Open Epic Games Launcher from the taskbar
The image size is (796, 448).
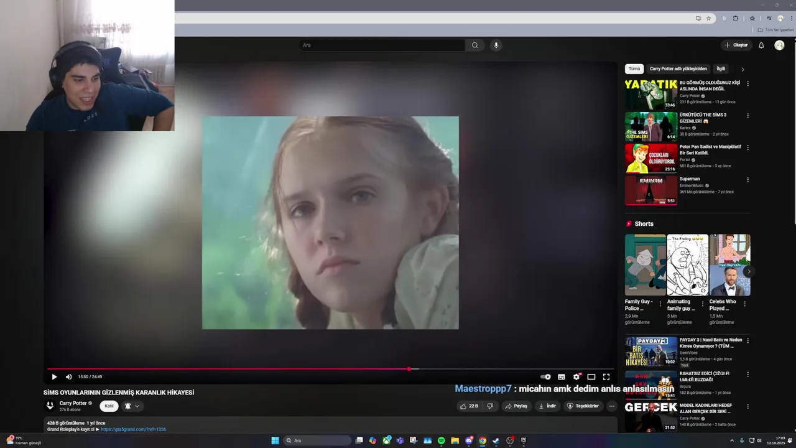(523, 441)
